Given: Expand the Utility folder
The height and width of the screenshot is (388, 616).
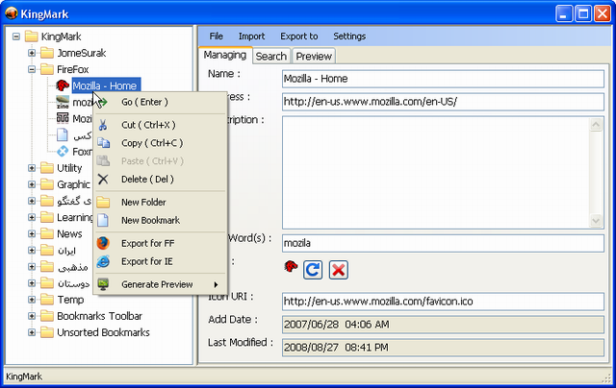Looking at the screenshot, I should coord(32,168).
